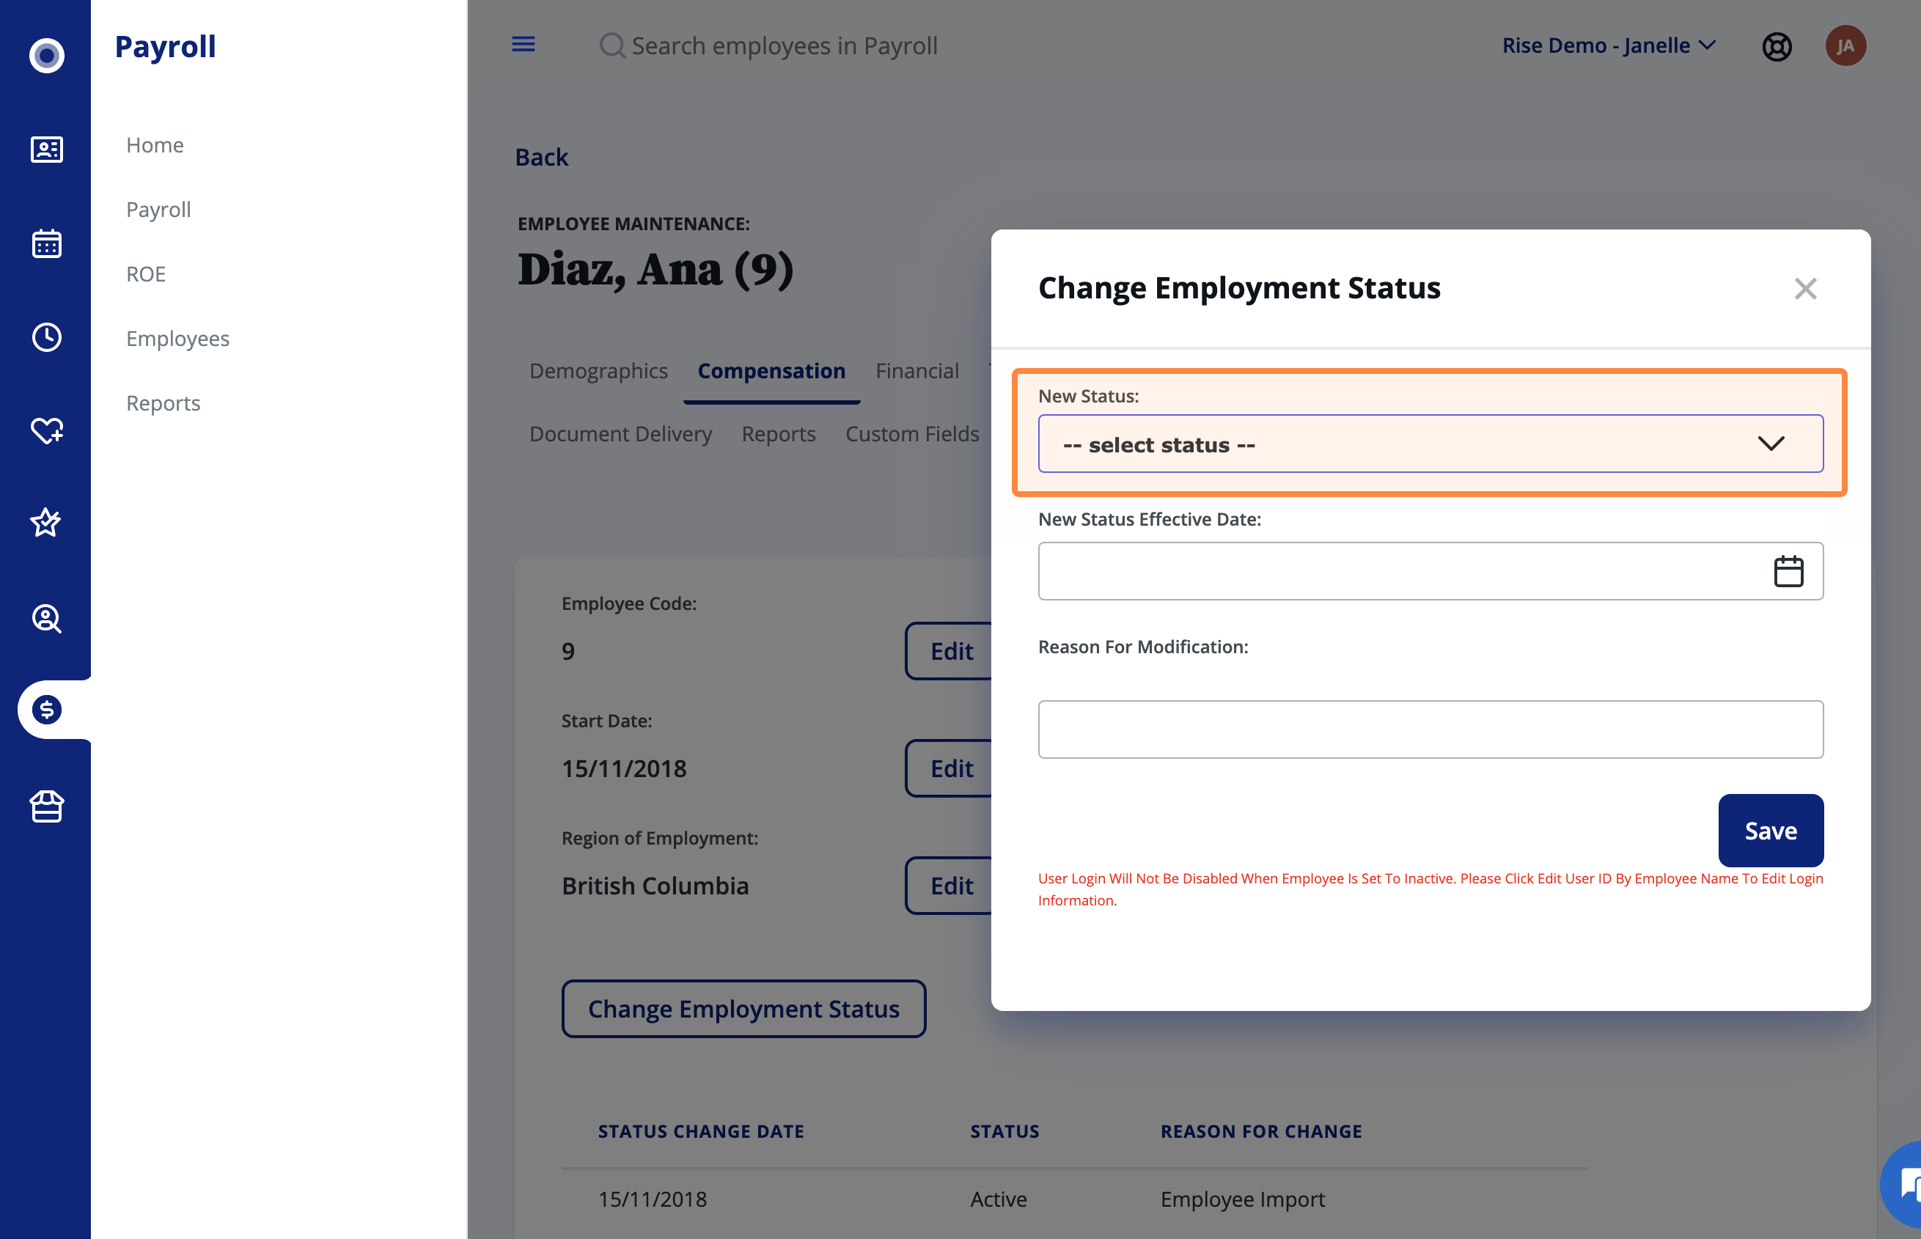1921x1239 pixels.
Task: Open the employee ID card sidebar icon
Action: click(47, 150)
